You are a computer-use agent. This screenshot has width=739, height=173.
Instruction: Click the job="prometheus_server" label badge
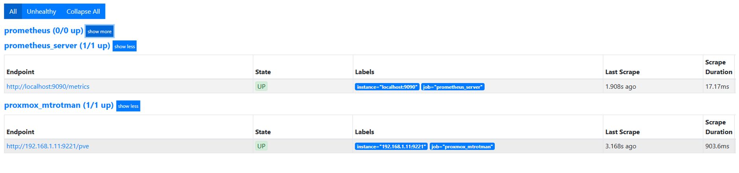click(453, 87)
